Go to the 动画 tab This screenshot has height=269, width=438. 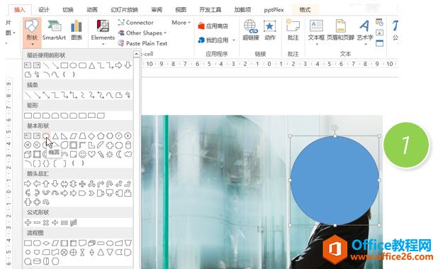tap(92, 10)
